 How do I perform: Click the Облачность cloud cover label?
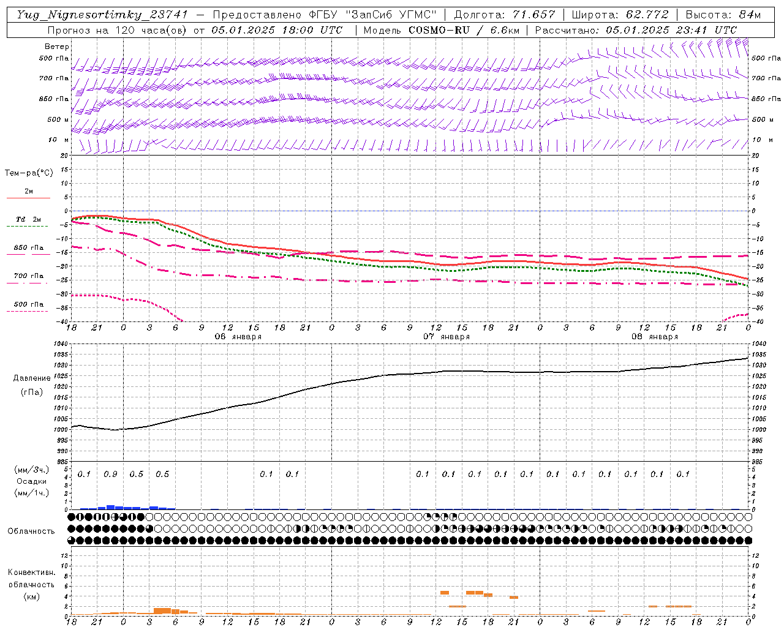pos(31,531)
